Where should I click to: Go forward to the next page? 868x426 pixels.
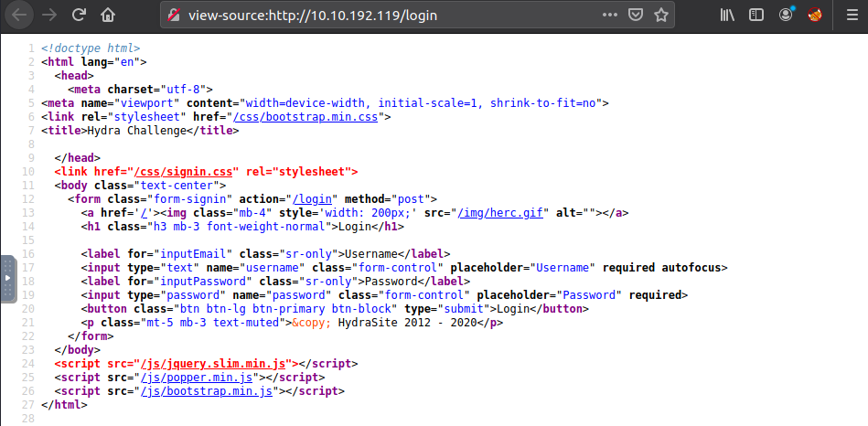[x=49, y=15]
